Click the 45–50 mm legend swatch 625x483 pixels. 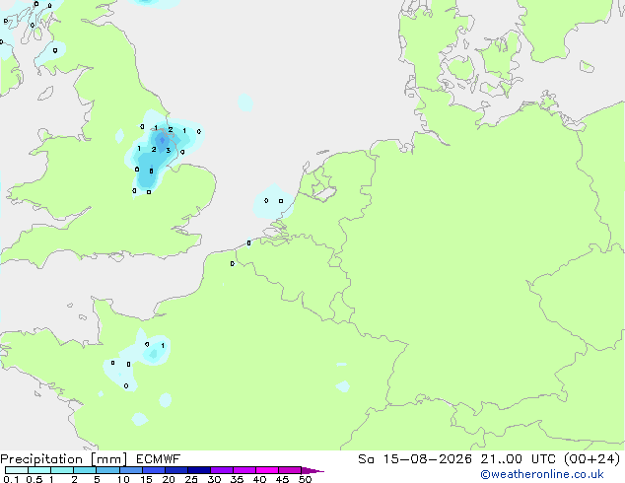[290, 470]
